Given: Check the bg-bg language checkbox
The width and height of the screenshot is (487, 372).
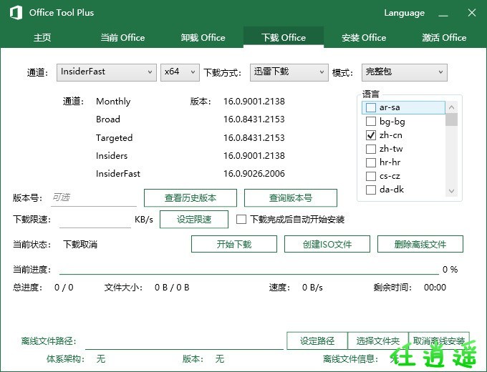Looking at the screenshot, I should point(371,121).
